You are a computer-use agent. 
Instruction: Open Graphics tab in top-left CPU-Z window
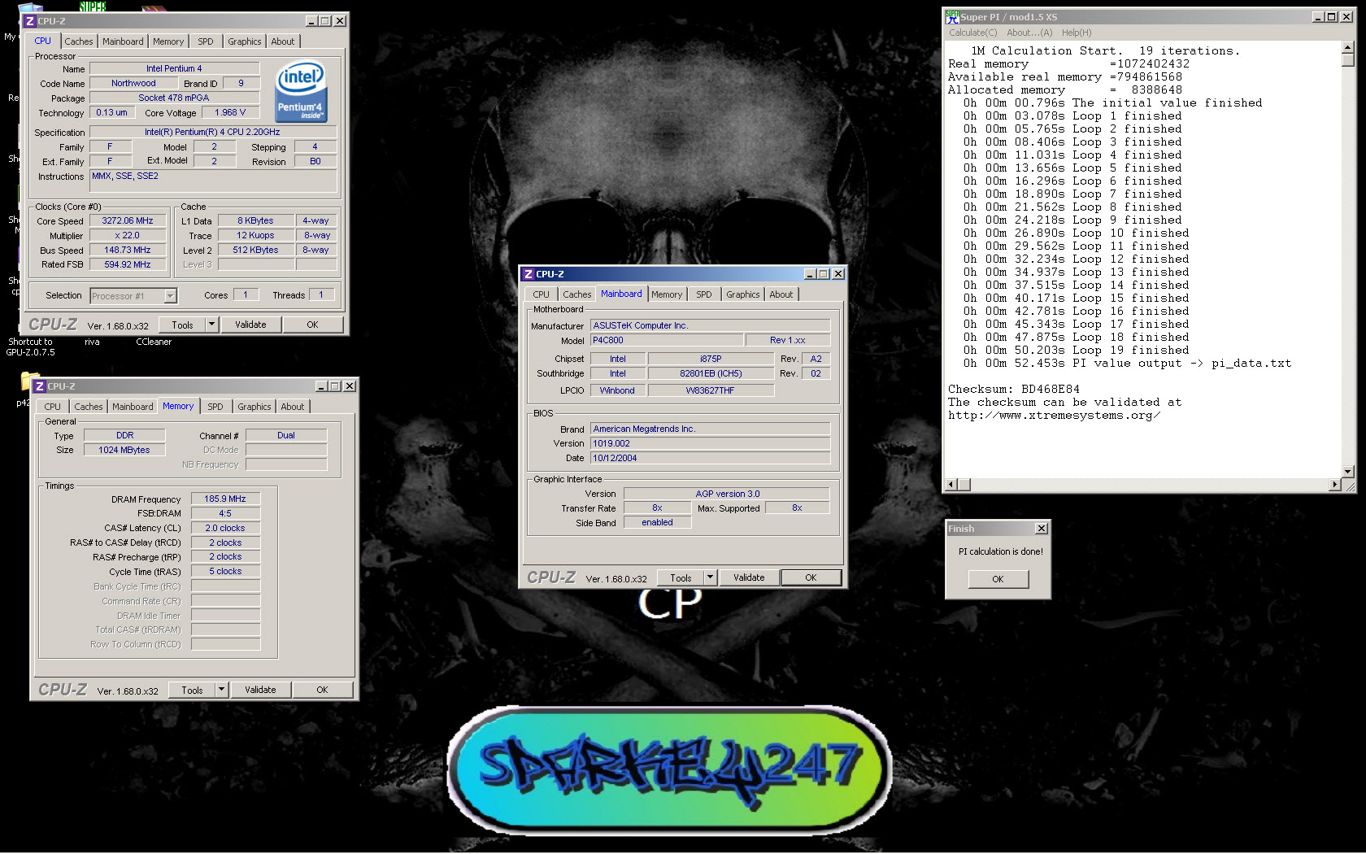245,41
